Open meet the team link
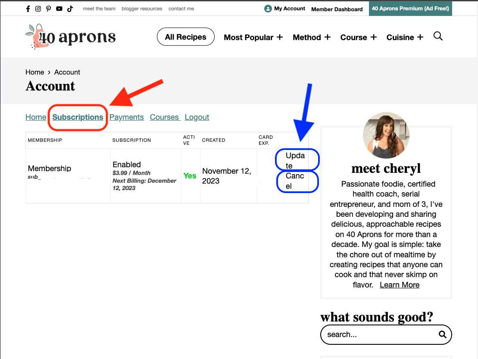Screen dimensions: 478x359 pos(99,9)
